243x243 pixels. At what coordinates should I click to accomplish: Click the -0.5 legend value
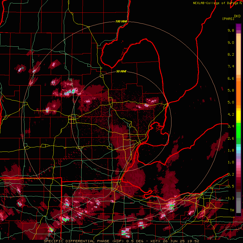[230, 186]
